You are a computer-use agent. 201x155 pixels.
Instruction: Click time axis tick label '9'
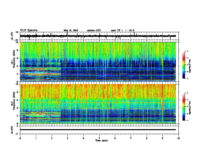[x=162, y=138]
